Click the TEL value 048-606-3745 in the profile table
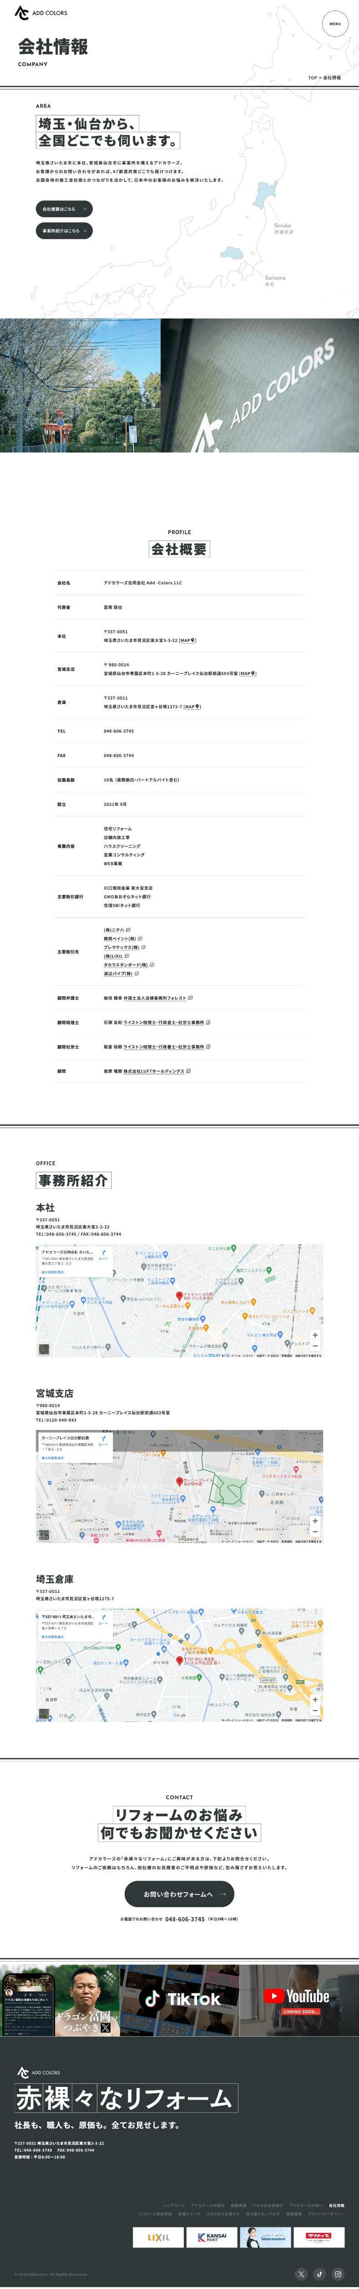This screenshot has height=2289, width=359. click(x=119, y=731)
